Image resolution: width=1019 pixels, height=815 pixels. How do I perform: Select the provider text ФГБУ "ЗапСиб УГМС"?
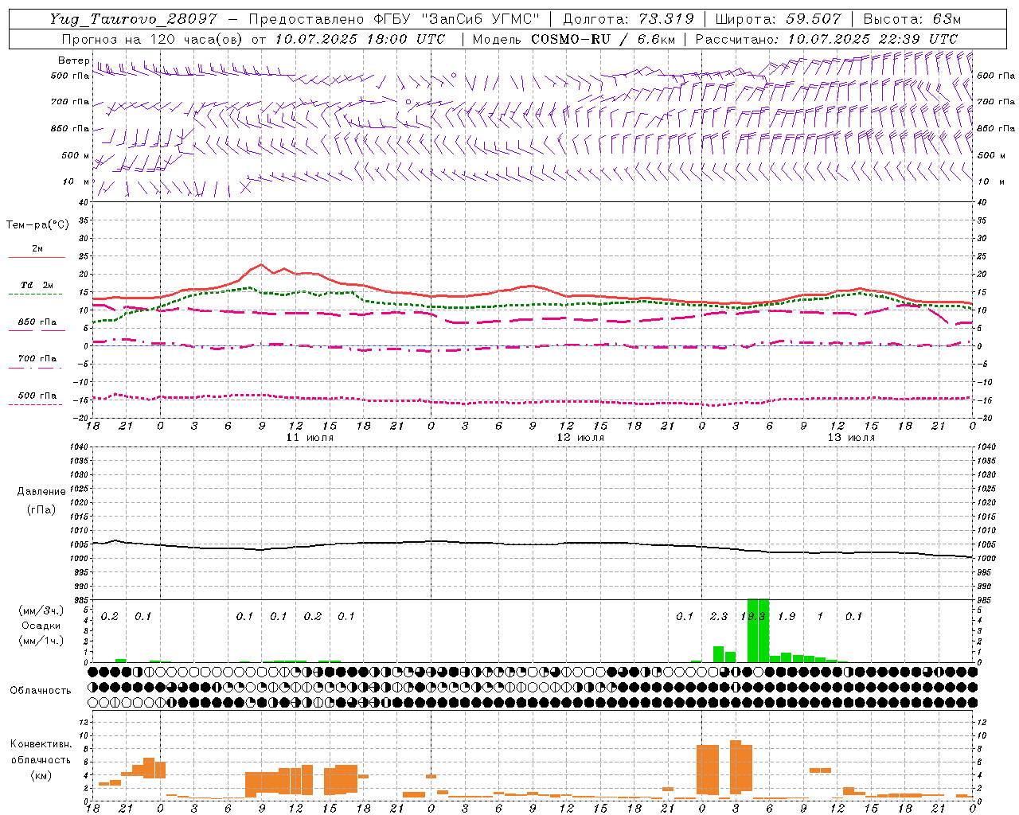point(457,19)
